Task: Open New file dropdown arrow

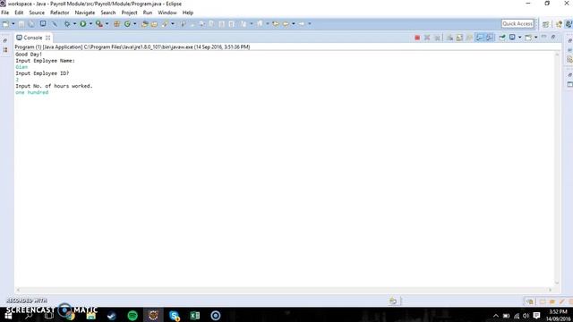Action: [x=13, y=24]
